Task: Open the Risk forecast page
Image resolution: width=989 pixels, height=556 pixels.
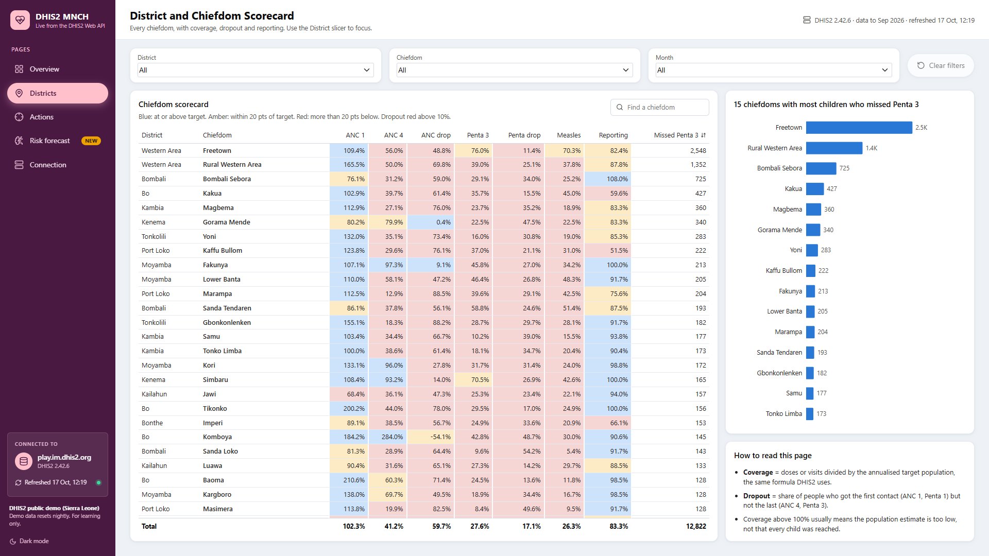Action: [x=58, y=141]
